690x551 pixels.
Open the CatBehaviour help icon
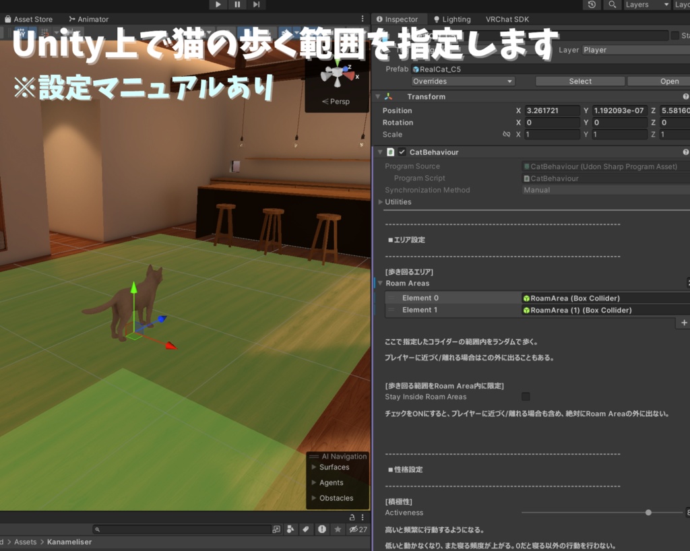click(x=685, y=152)
